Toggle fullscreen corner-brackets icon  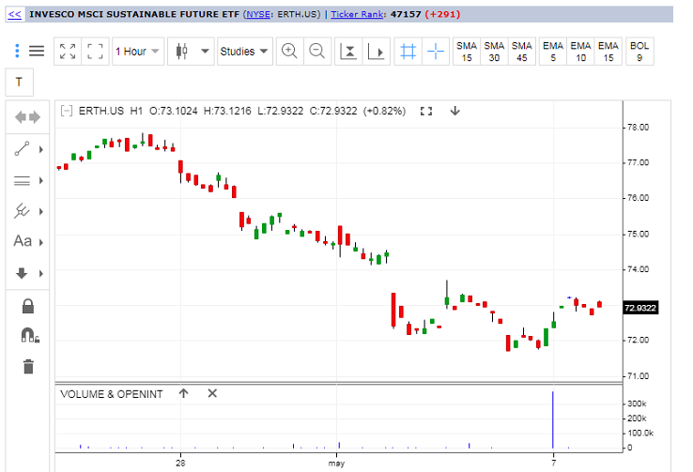point(95,52)
